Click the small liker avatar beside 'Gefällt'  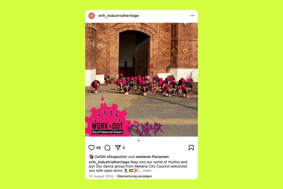(91, 157)
